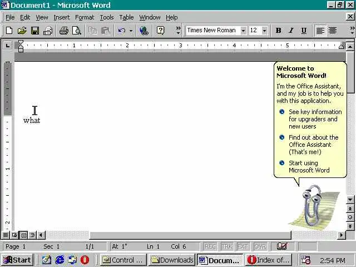Click Select Browse Object round button
356x267 pixels.
[x=350, y=217]
